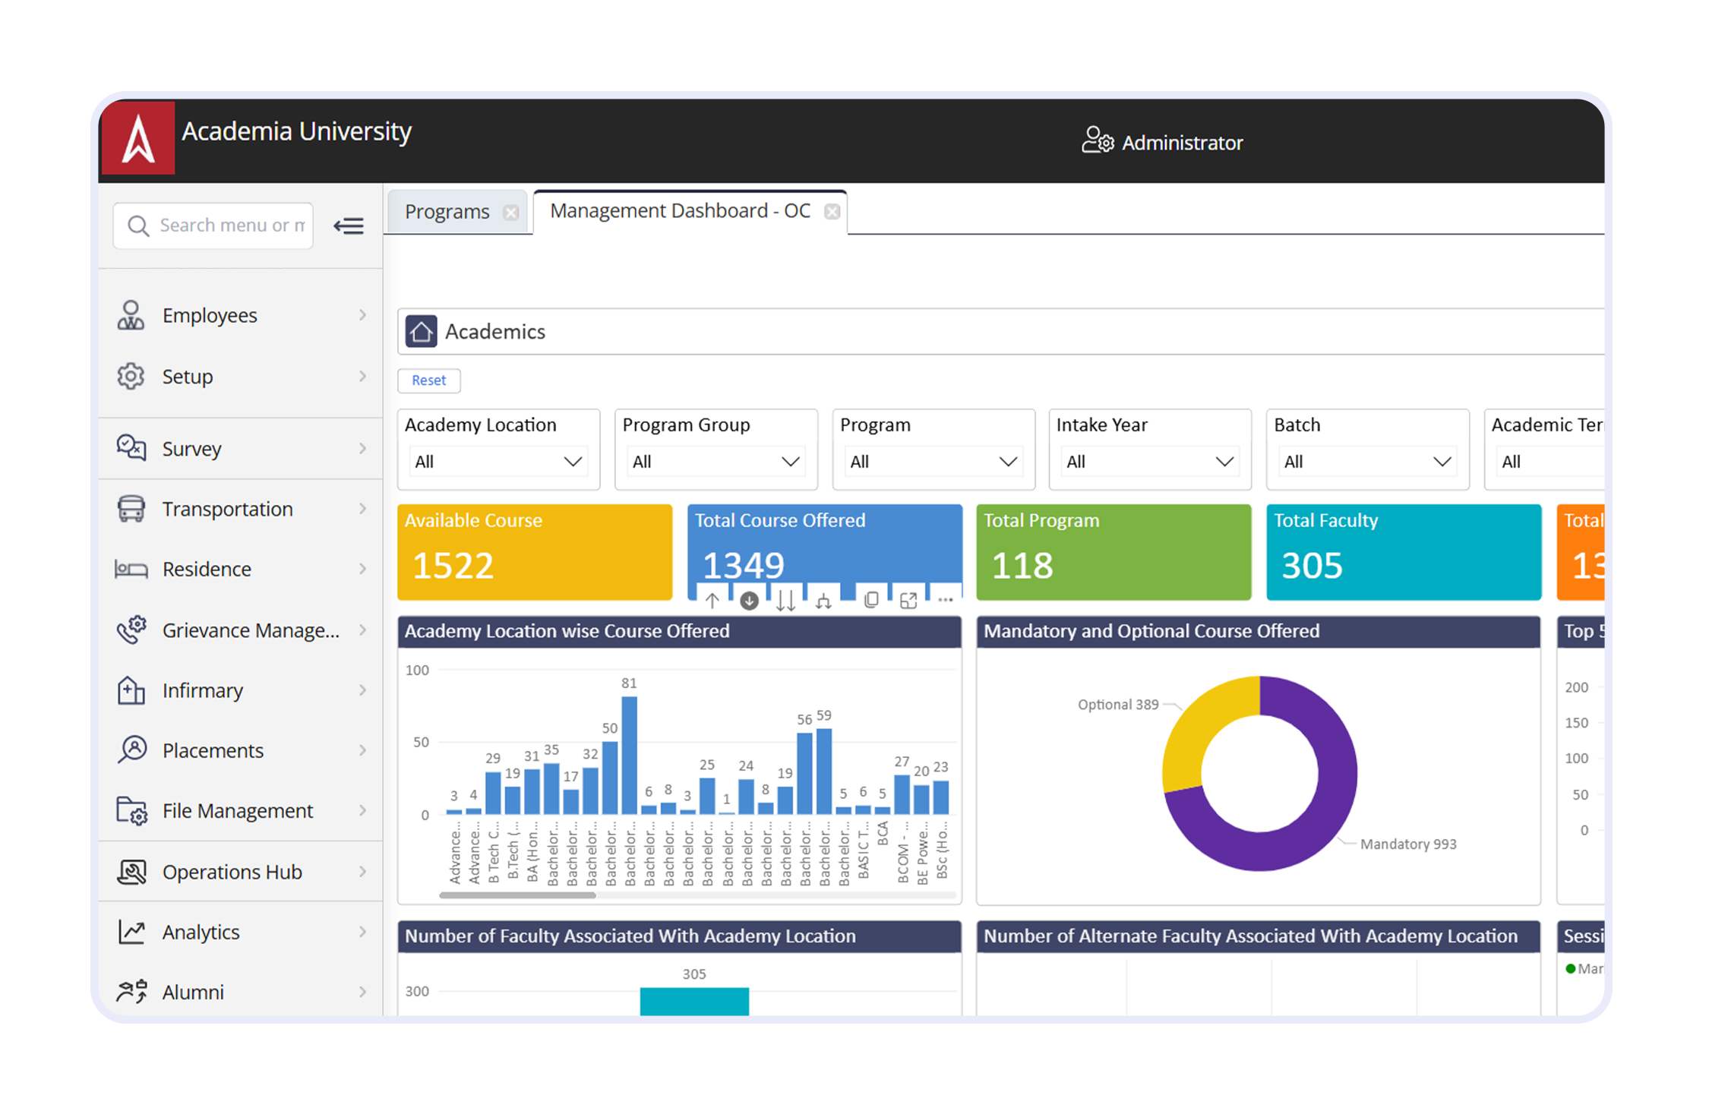Open the Program Group dropdown
The height and width of the screenshot is (1114, 1709).
(x=716, y=462)
